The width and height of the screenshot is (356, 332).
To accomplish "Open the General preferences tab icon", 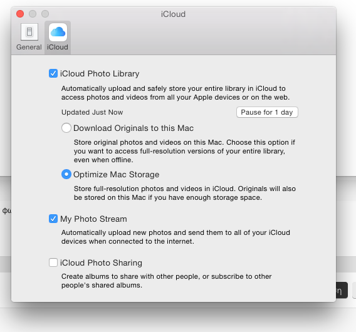I will click(x=29, y=32).
